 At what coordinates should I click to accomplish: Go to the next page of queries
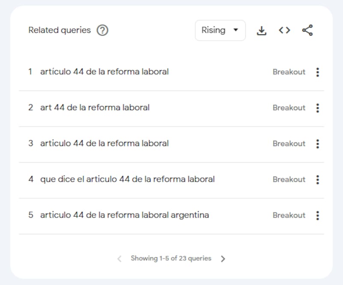point(223,259)
